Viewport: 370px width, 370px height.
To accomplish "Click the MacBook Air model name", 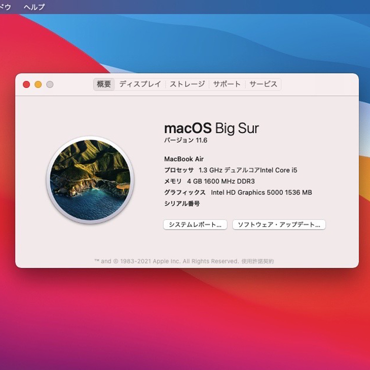I will click(x=184, y=159).
